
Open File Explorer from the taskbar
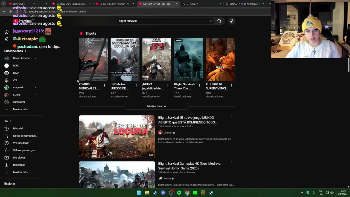pos(147,193)
